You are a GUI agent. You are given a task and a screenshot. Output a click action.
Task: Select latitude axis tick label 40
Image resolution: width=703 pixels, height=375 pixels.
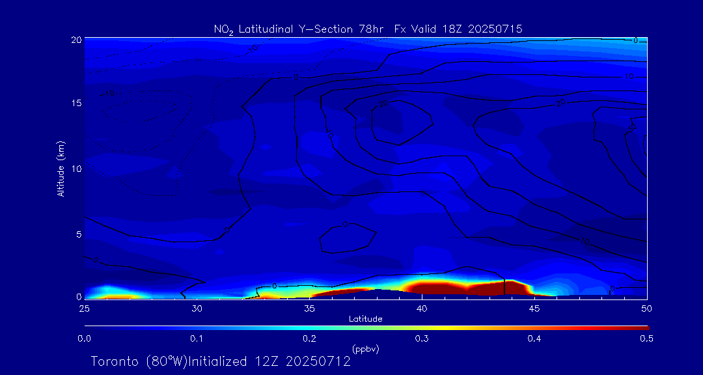tap(421, 308)
